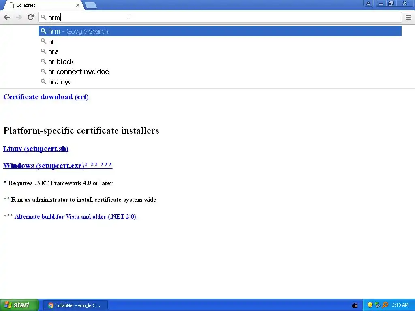Viewport: 415px width, 311px height.
Task: Open the Windows (setupcert.exe) link
Action: pyautogui.click(x=58, y=166)
